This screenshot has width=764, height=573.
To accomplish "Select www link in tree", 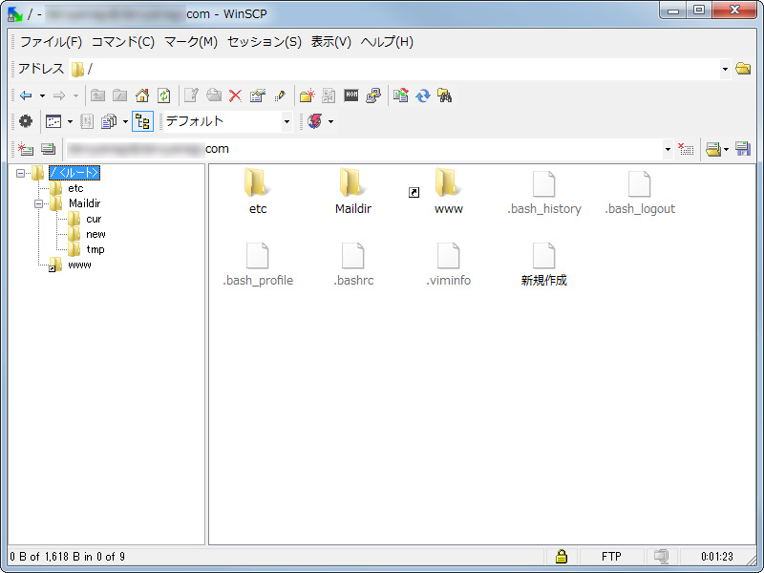I will (79, 265).
